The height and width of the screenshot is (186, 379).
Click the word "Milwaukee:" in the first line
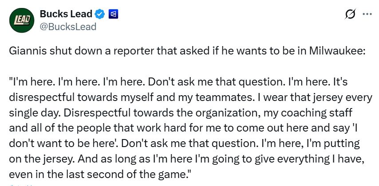click(x=337, y=50)
